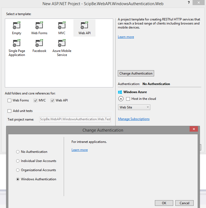This screenshot has width=206, height=208.
Task: Click the Windows Azure logo
Action: click(x=120, y=92)
